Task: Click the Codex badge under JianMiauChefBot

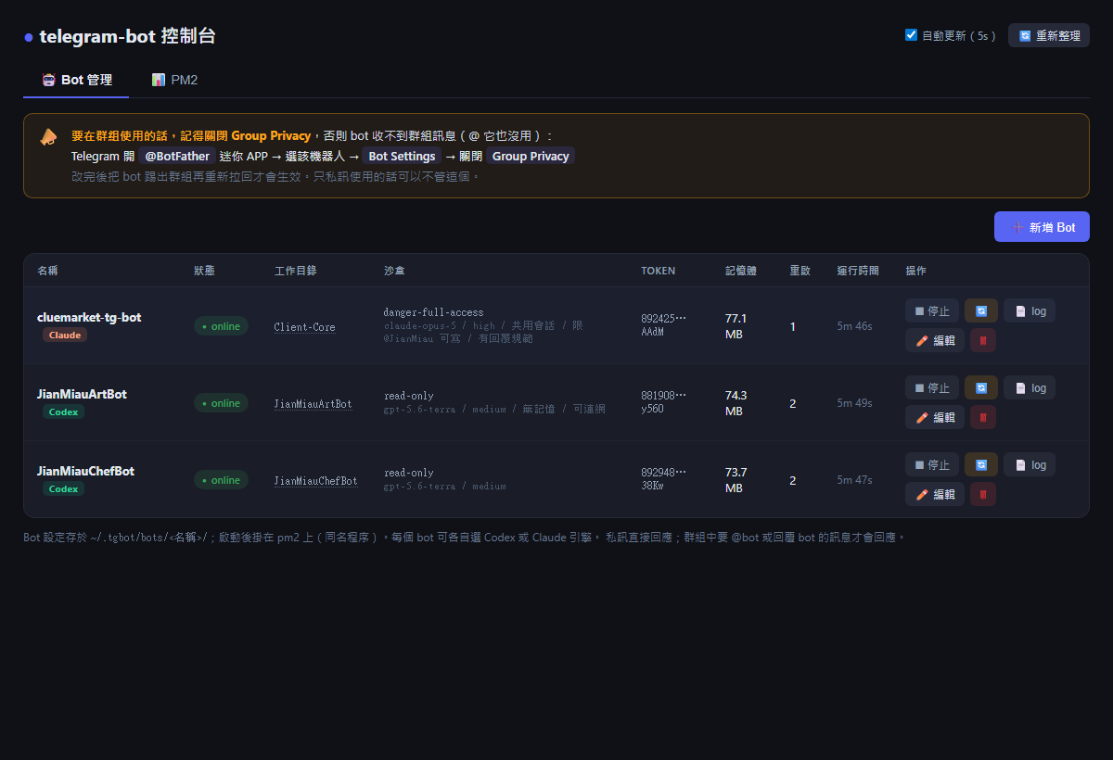Action: (x=63, y=488)
